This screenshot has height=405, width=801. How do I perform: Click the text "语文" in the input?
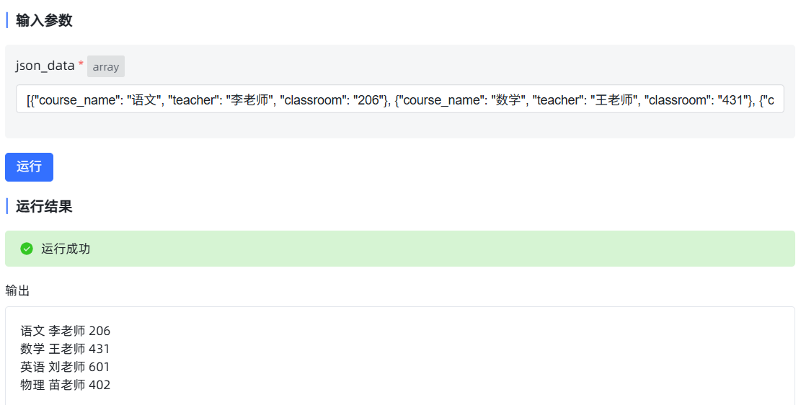point(144,100)
